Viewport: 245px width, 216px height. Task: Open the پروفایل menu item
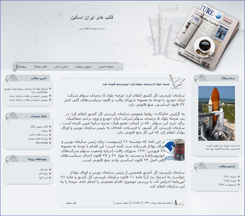tap(22, 67)
